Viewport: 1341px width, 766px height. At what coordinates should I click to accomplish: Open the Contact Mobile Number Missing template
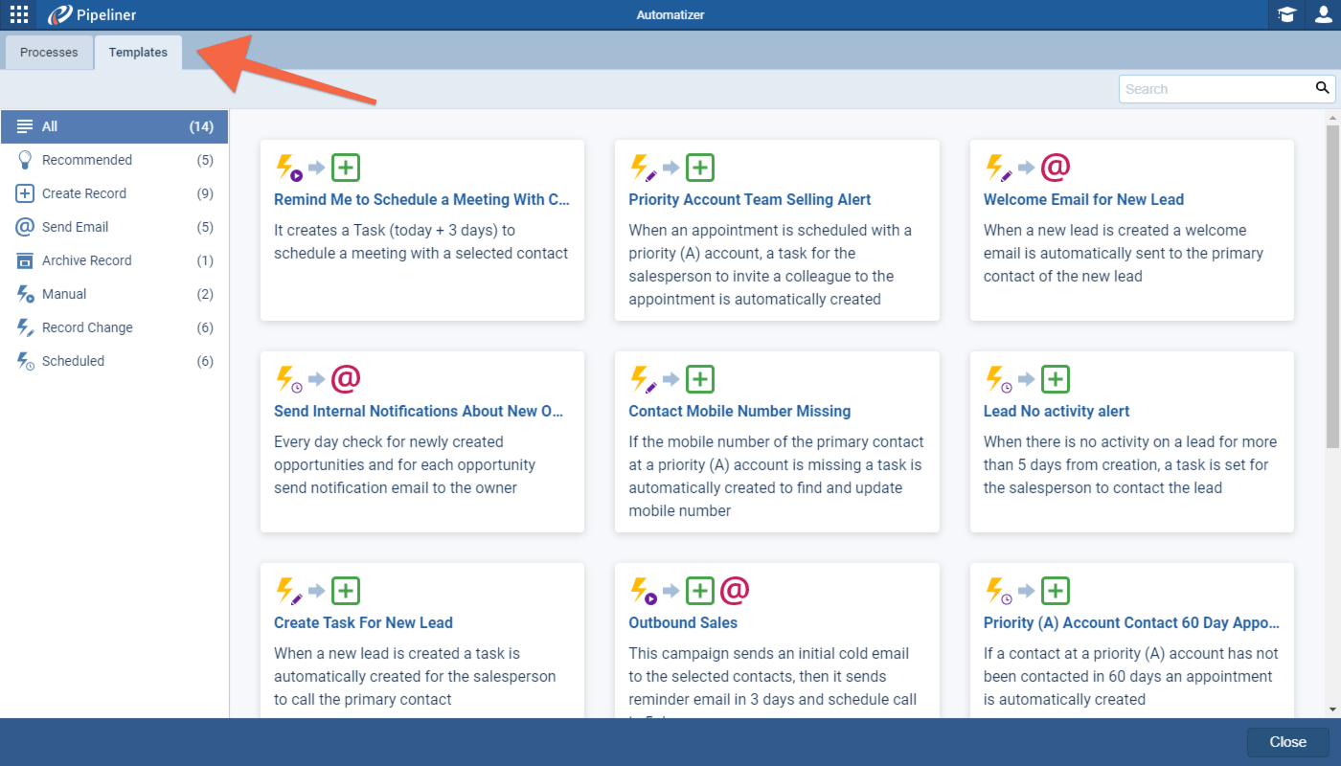[739, 411]
